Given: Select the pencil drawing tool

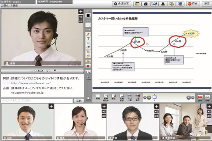Looking at the screenshot, I should pos(88,34).
